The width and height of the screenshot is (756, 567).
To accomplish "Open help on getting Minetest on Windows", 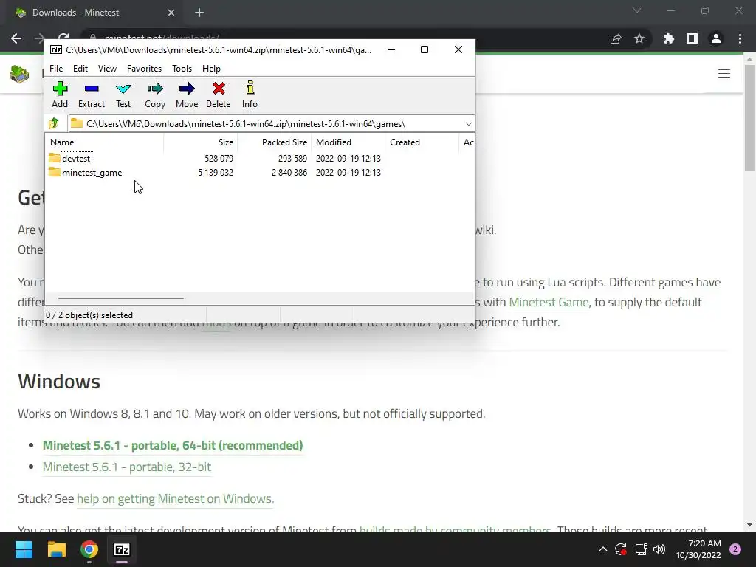I will pos(176,498).
